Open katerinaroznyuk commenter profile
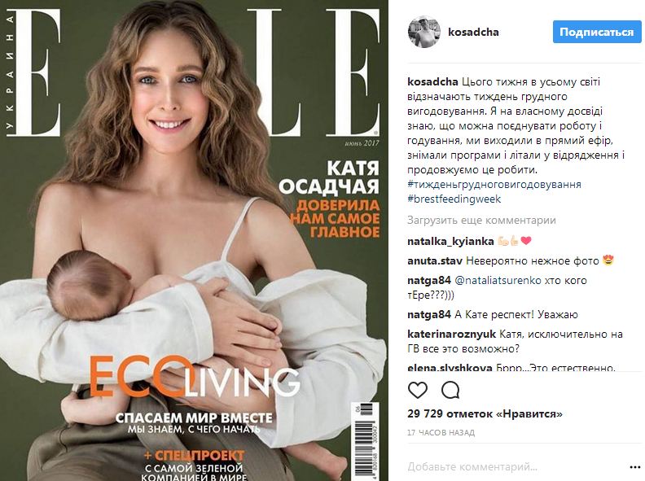The image size is (645, 481). 452,335
